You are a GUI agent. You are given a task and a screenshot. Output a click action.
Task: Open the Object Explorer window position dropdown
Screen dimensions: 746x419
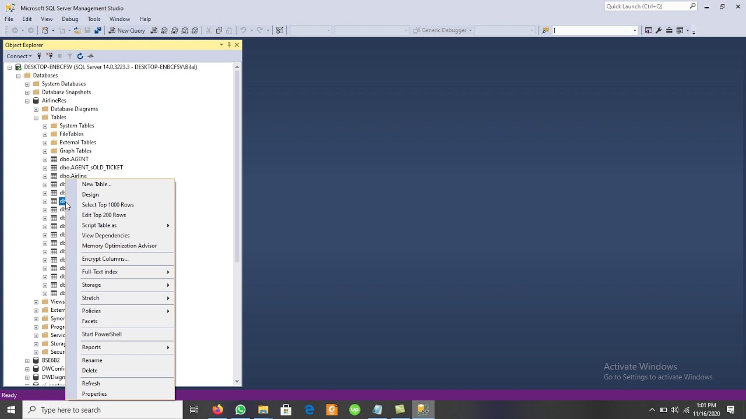coord(221,45)
